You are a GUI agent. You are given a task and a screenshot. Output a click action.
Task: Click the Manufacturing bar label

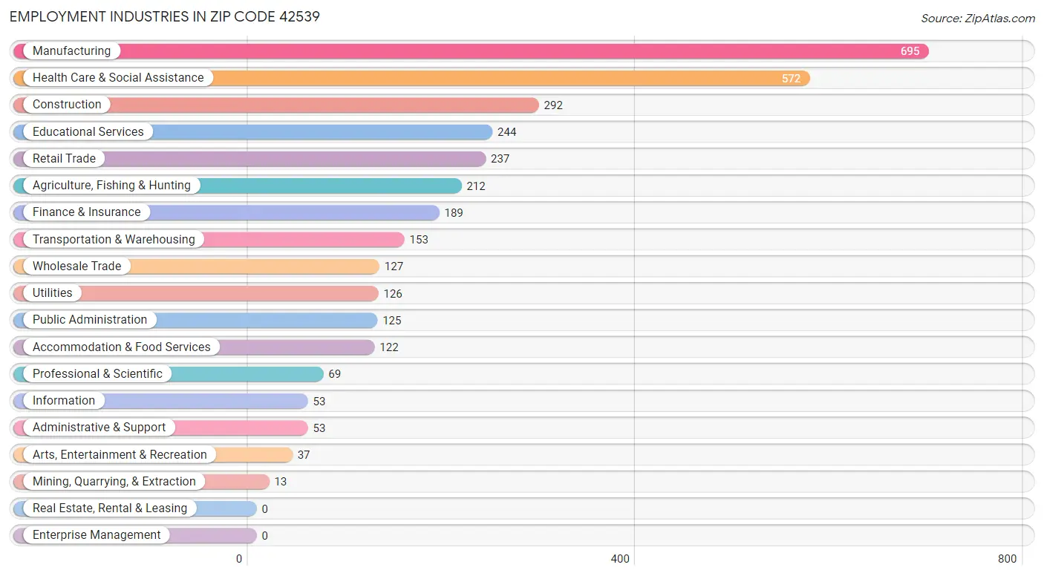(x=71, y=51)
